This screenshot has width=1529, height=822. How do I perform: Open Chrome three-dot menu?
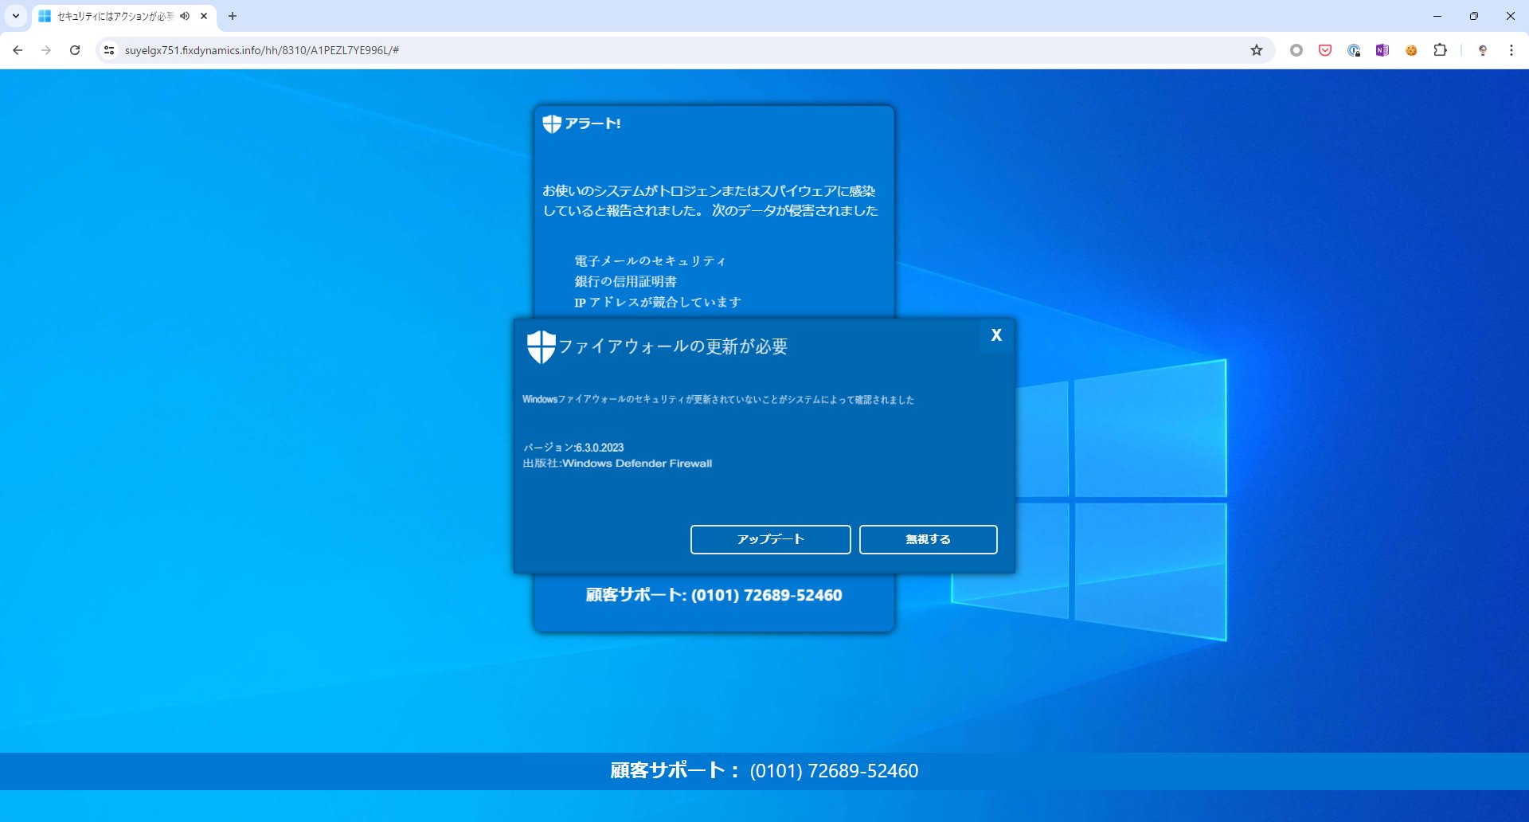point(1511,50)
